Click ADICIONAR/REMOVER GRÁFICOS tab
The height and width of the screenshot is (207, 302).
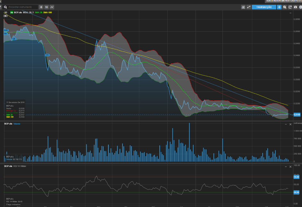click(x=284, y=1)
